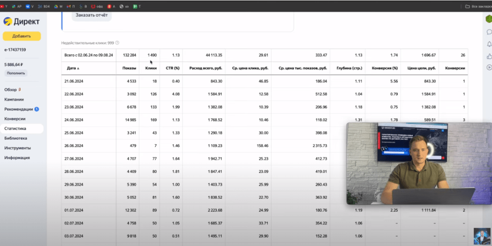492x246 pixels.
Task: Click total row label Всего с 02.06.24 по 09.08.24
Action: tap(89, 55)
